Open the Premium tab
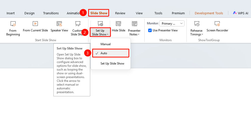Image resolution: width=251 pixels, height=125 pixels. click(x=178, y=13)
